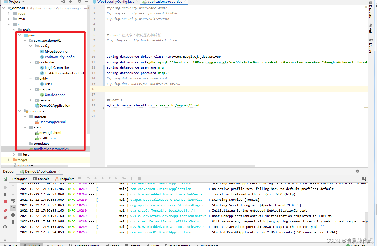Click the Rerun Demo01Application icon
The image size is (377, 246).
(5, 179)
